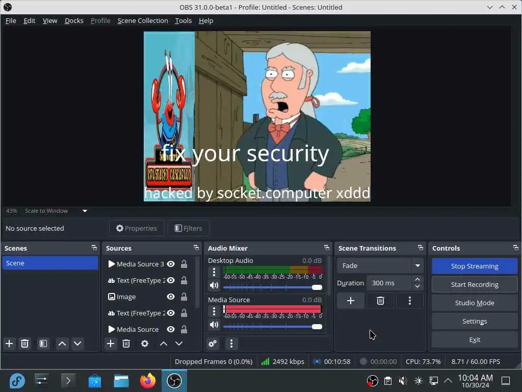This screenshot has width=522, height=392.
Task: Open the Edit menu
Action: point(29,20)
